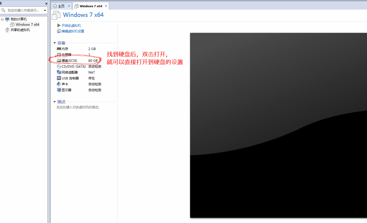Select Windows 7 x64 in library tree
The width and height of the screenshot is (367, 223).
[27, 25]
